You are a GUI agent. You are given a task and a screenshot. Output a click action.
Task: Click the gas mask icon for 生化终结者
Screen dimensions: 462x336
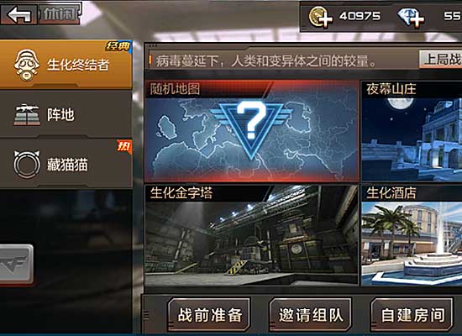27,65
